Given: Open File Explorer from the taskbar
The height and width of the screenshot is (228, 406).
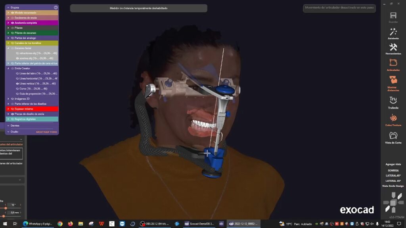Looking at the screenshot, I should click(x=81, y=224).
